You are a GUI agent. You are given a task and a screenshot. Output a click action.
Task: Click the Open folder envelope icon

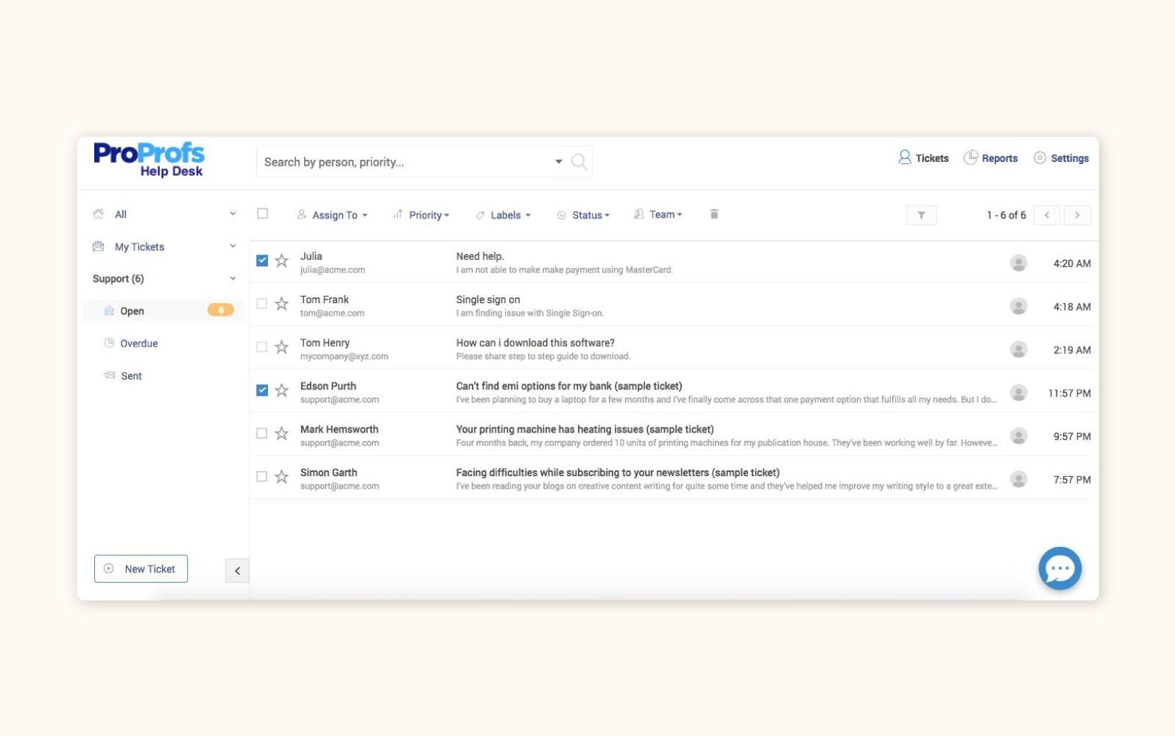(109, 311)
